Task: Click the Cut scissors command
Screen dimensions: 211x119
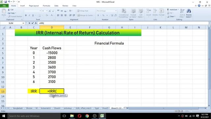Action: [x=11, y=10]
